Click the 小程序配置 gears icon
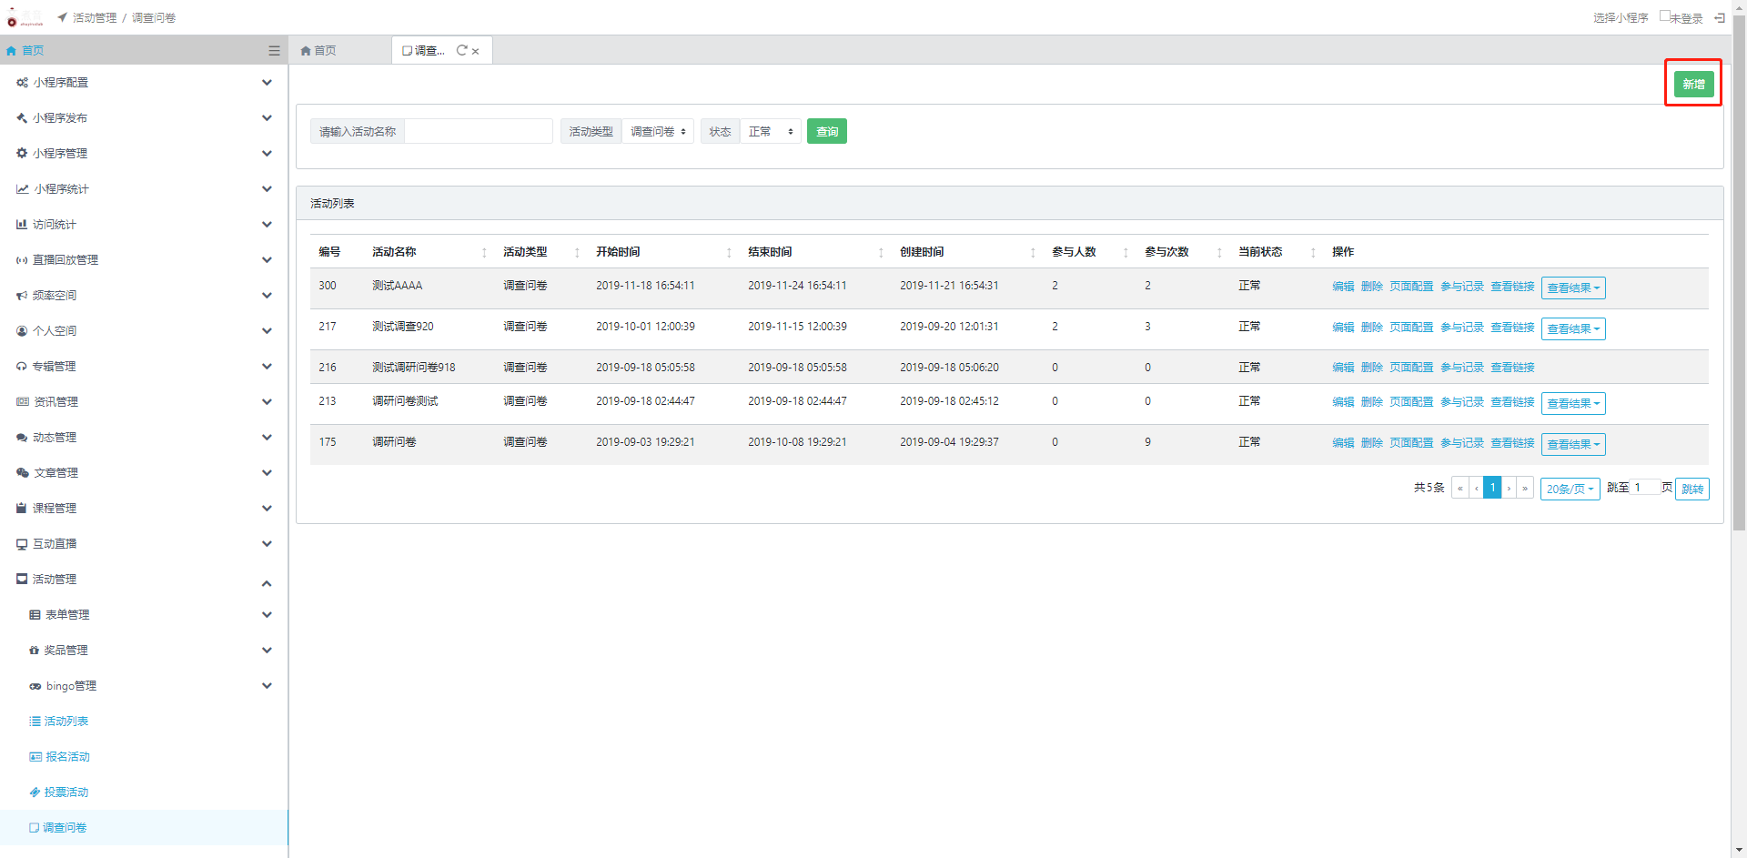 22,83
